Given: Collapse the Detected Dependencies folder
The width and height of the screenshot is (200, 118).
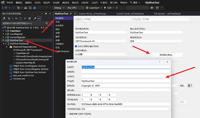Looking at the screenshot, I should pyautogui.click(x=6, y=47).
